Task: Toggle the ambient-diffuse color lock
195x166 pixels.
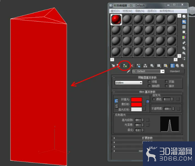Action: tap(116, 101)
